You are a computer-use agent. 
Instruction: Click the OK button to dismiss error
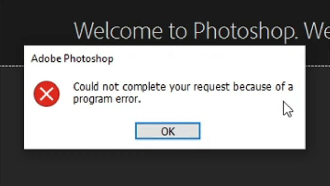pos(168,131)
